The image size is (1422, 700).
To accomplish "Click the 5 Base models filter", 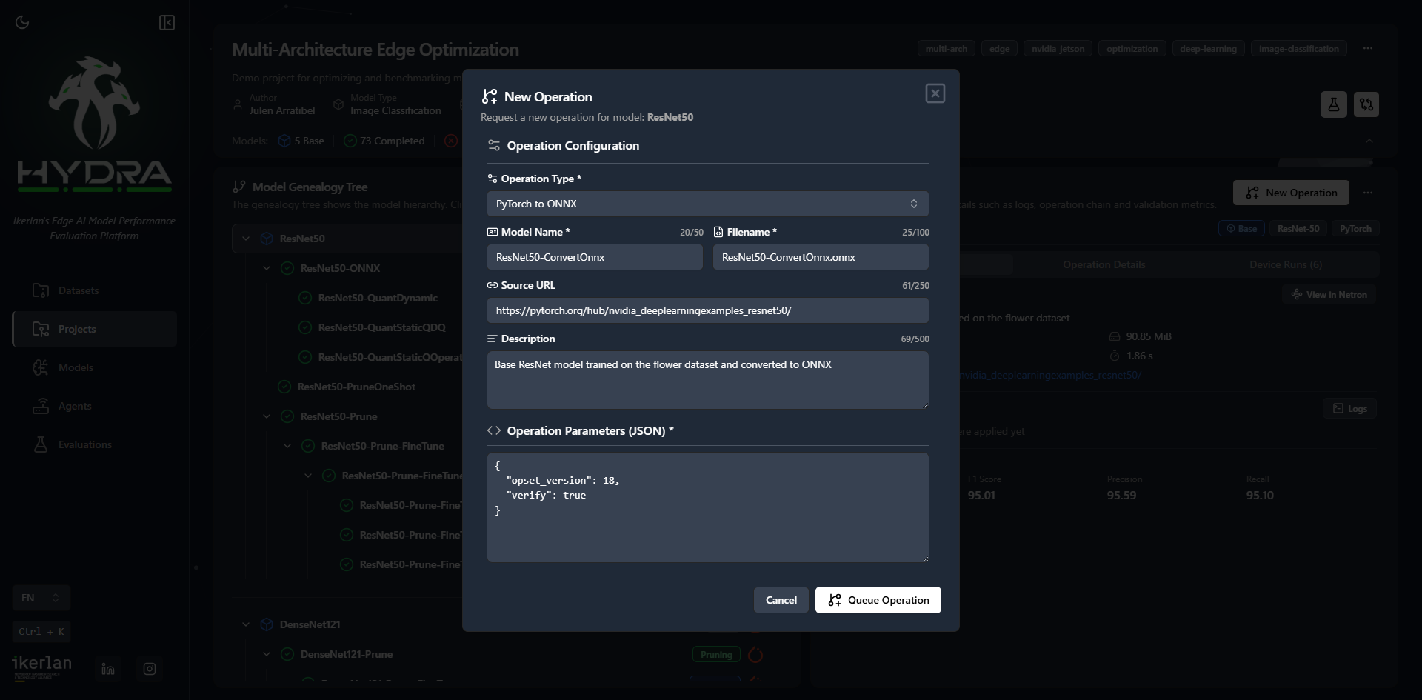I will 301,141.
